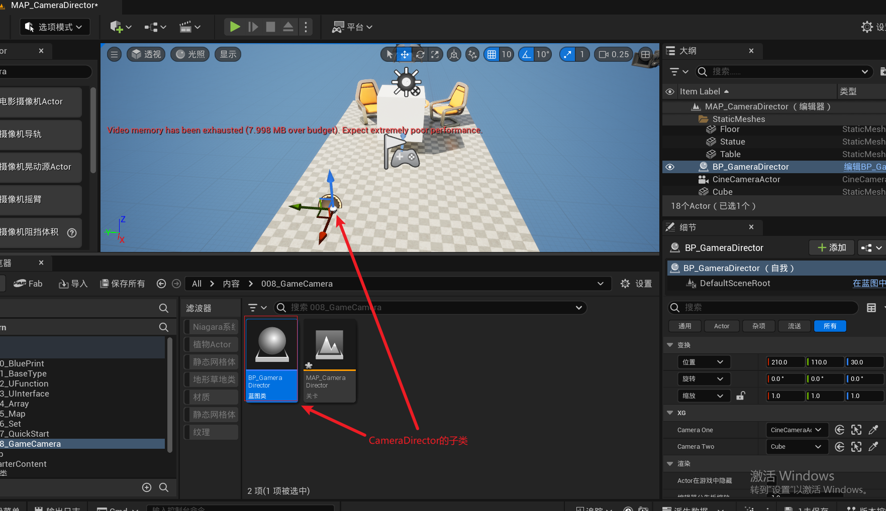Screen dimensions: 886x511
Task: Select the 杂项 details filter
Action: (759, 326)
